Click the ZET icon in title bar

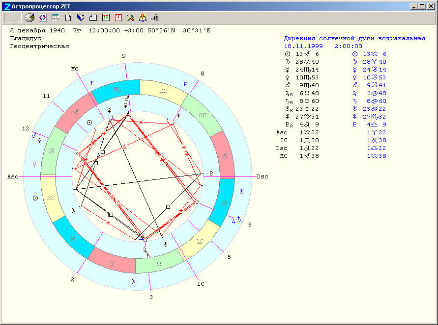[x=6, y=6]
